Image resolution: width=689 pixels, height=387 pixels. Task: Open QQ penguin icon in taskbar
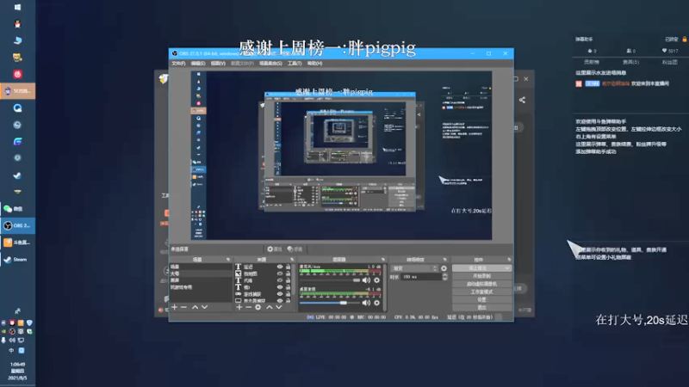click(x=17, y=24)
